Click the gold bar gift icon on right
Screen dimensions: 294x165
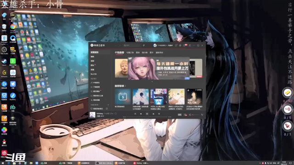click(x=288, y=93)
